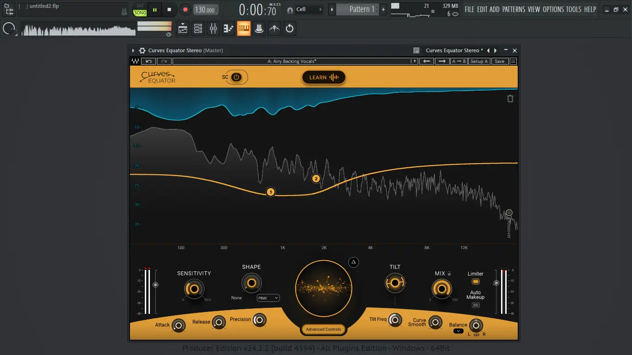
Task: Open the mixer window
Action: click(x=213, y=29)
